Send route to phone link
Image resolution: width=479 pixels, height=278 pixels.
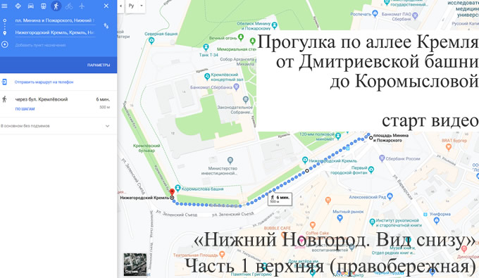(44, 82)
